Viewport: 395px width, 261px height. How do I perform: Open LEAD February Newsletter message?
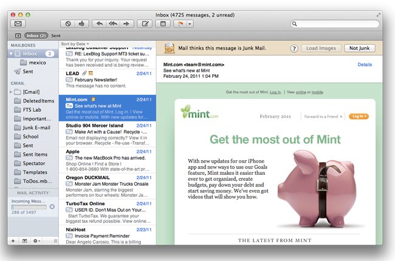click(108, 81)
